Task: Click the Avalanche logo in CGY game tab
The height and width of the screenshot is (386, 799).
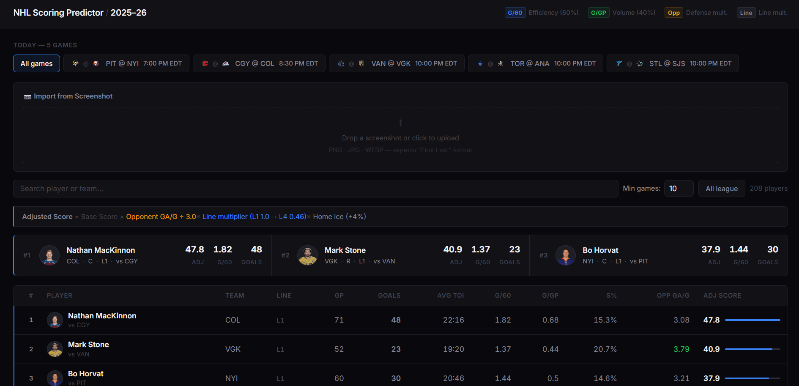Action: [225, 63]
